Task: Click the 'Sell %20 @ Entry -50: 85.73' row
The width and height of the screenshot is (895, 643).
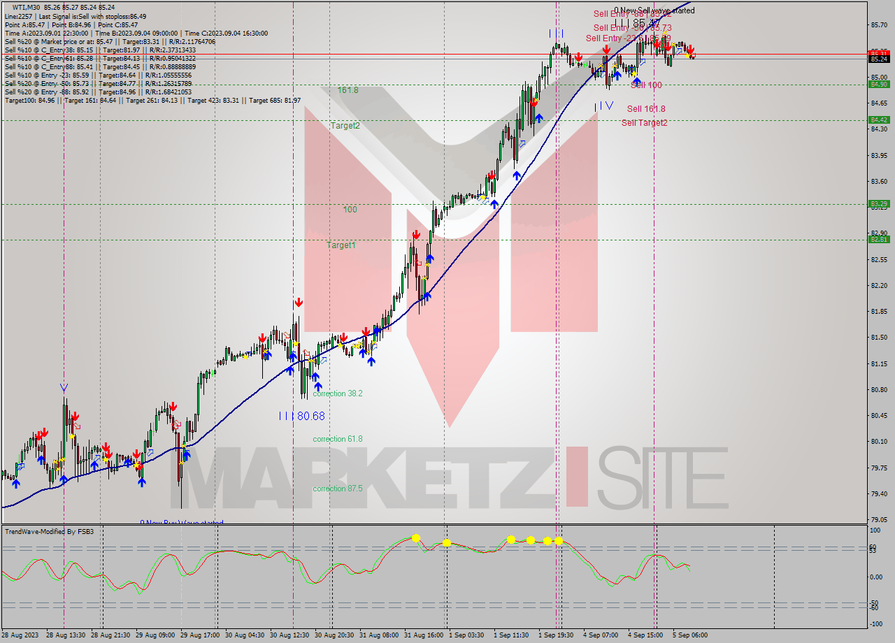Action: point(98,83)
